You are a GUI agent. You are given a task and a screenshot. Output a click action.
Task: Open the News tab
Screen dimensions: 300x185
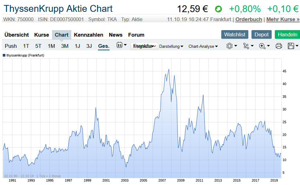click(115, 35)
